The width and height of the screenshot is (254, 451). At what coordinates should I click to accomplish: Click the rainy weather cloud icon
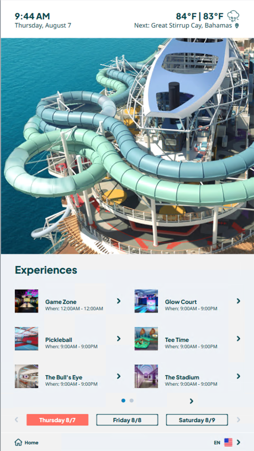pyautogui.click(x=233, y=16)
